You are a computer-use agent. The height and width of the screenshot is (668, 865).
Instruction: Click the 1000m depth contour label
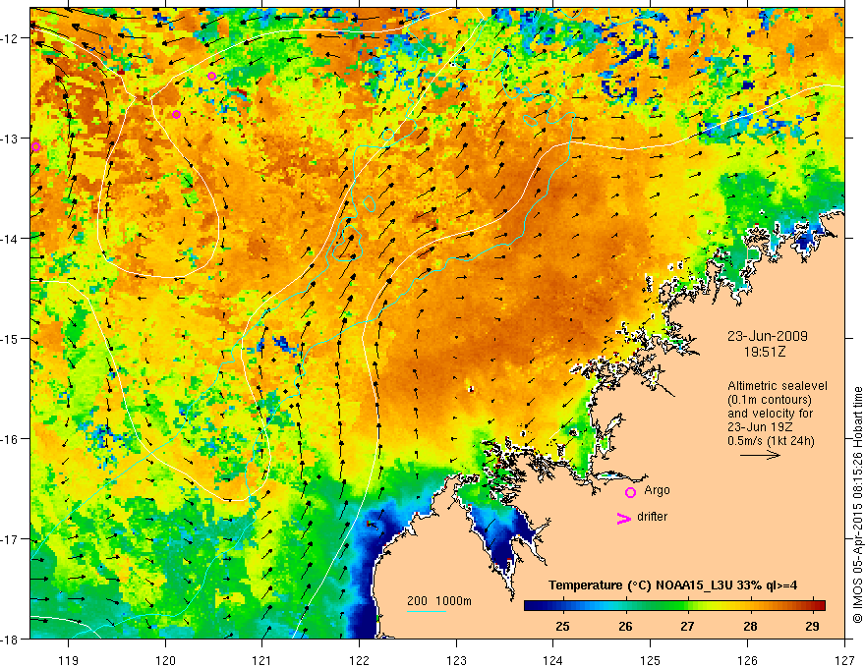453,601
